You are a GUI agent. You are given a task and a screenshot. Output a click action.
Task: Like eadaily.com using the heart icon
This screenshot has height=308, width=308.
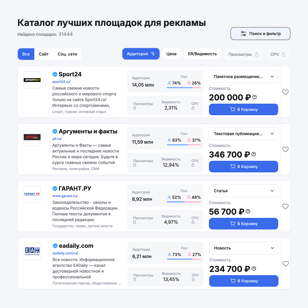tap(286, 264)
